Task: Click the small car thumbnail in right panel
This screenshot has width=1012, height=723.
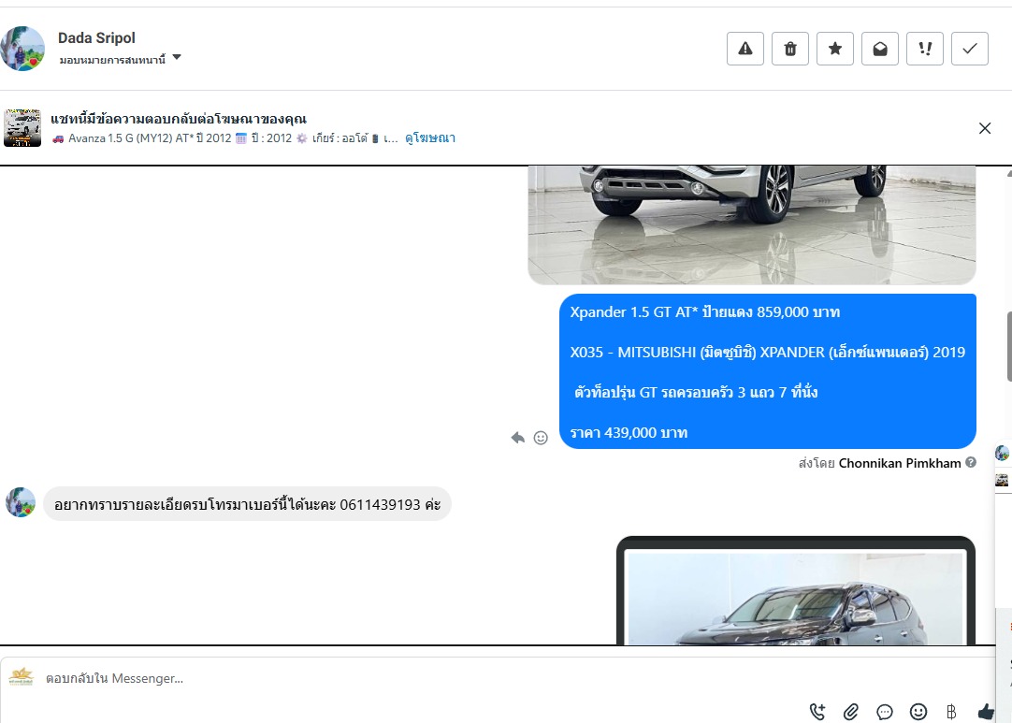Action: pyautogui.click(x=1003, y=480)
